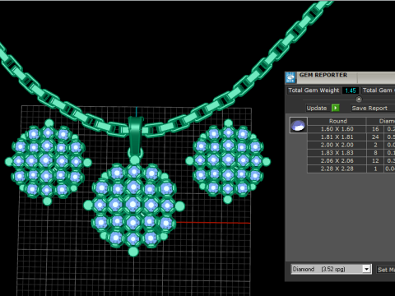Click the Round column header
The height and width of the screenshot is (296, 395).
point(337,121)
